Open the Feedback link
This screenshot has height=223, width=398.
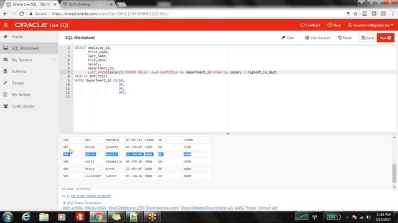tap(310, 25)
